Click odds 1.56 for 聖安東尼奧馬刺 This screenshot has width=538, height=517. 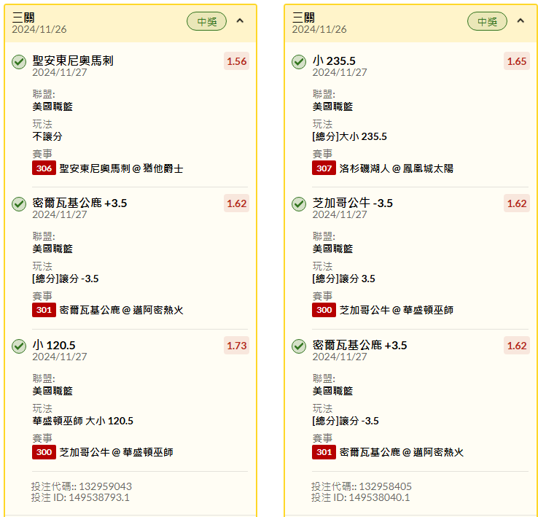tap(236, 61)
